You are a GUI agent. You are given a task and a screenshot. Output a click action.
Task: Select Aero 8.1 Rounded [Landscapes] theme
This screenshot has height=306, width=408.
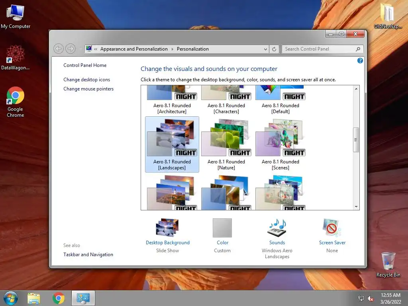coord(172,144)
